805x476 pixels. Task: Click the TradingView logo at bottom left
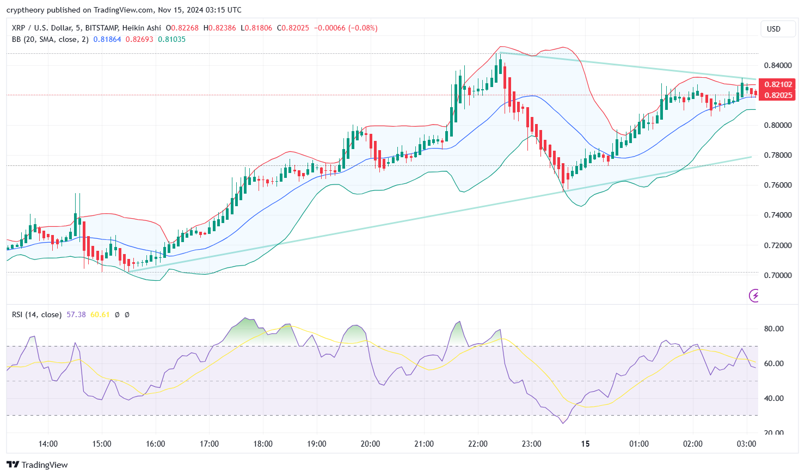(37, 465)
